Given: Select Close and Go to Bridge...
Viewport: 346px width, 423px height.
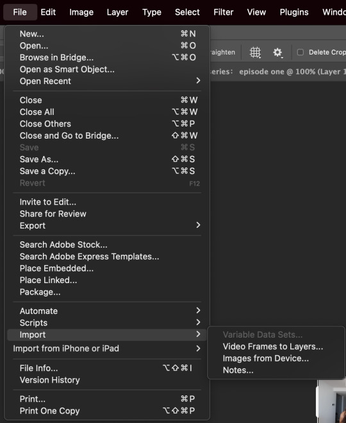Looking at the screenshot, I should coord(107,135).
